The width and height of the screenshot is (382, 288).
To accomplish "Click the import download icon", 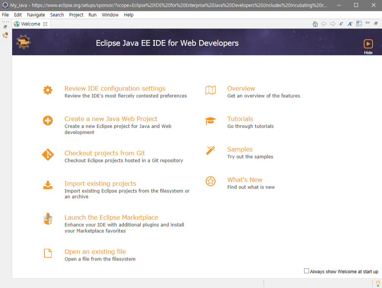I will [x=48, y=185].
